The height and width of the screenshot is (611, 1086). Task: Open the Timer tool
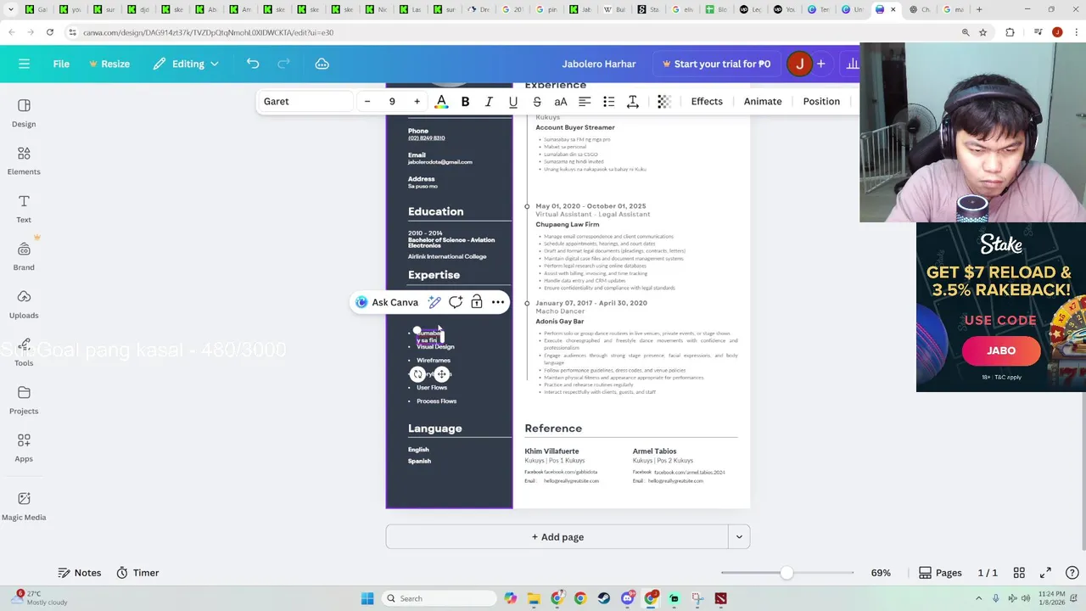point(137,573)
